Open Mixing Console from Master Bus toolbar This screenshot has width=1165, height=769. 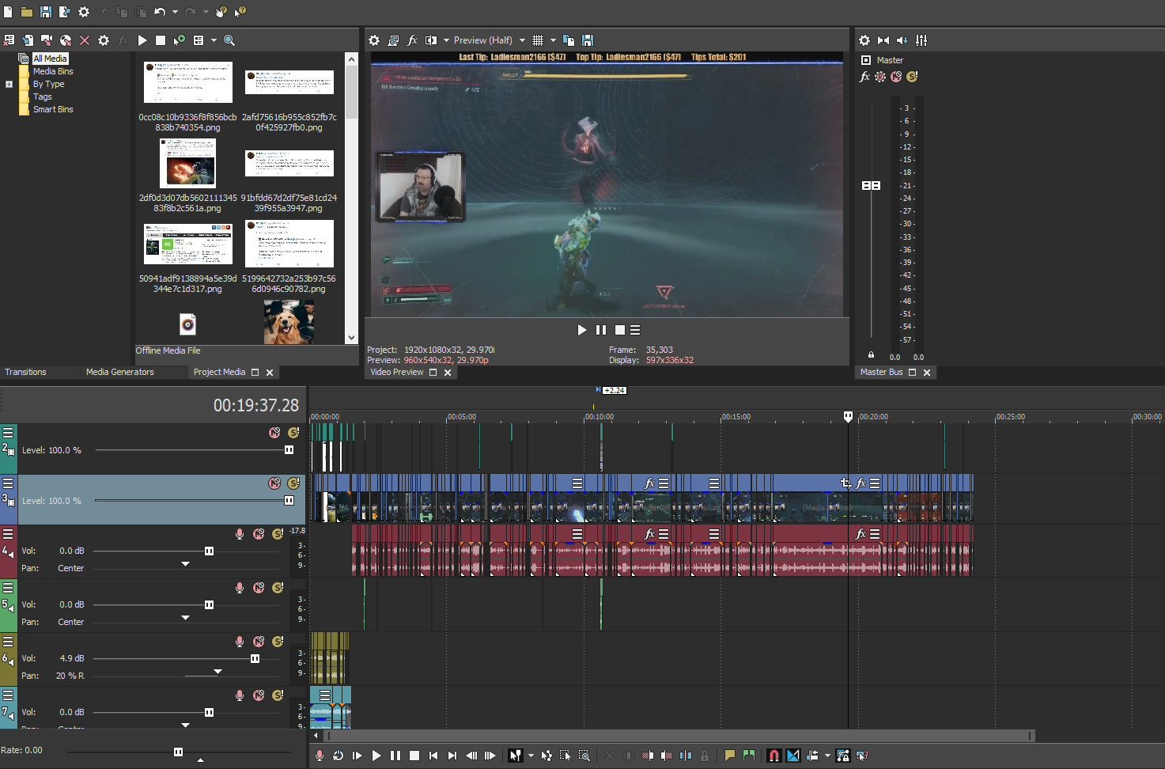[x=921, y=40]
